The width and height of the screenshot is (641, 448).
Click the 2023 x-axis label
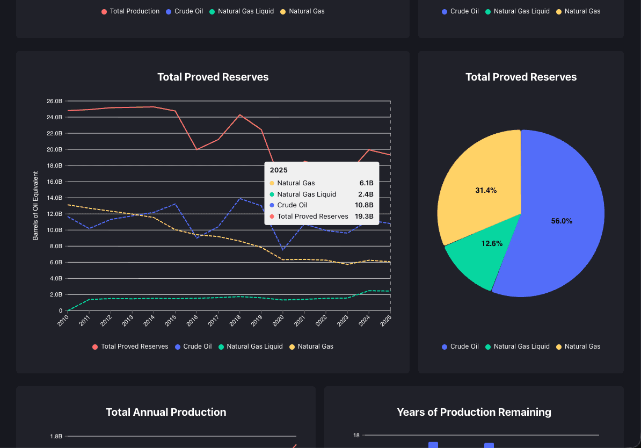(342, 321)
